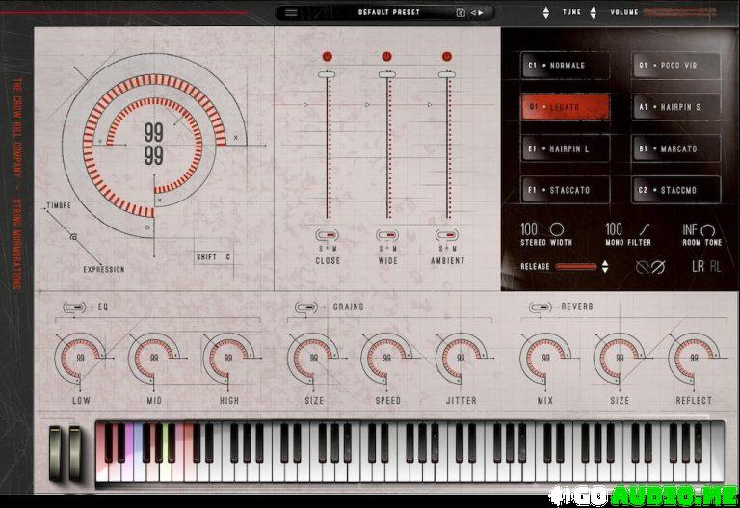Image resolution: width=740 pixels, height=508 pixels.
Task: Flip the Wide stereo/mono switch
Action: coord(387,234)
